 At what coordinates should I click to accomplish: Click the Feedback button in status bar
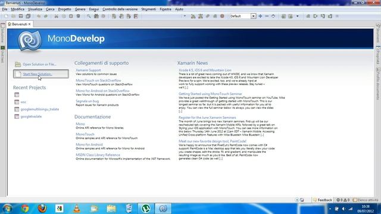point(323,200)
